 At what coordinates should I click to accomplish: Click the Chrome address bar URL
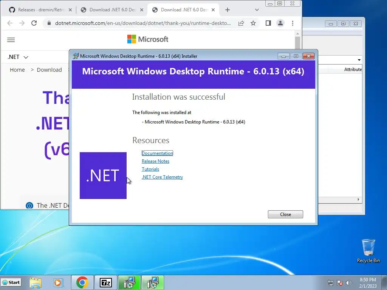click(x=143, y=23)
